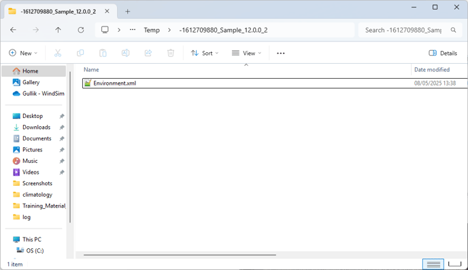Click the search magnifier icon
This screenshot has width=468, height=270.
coord(453,30)
